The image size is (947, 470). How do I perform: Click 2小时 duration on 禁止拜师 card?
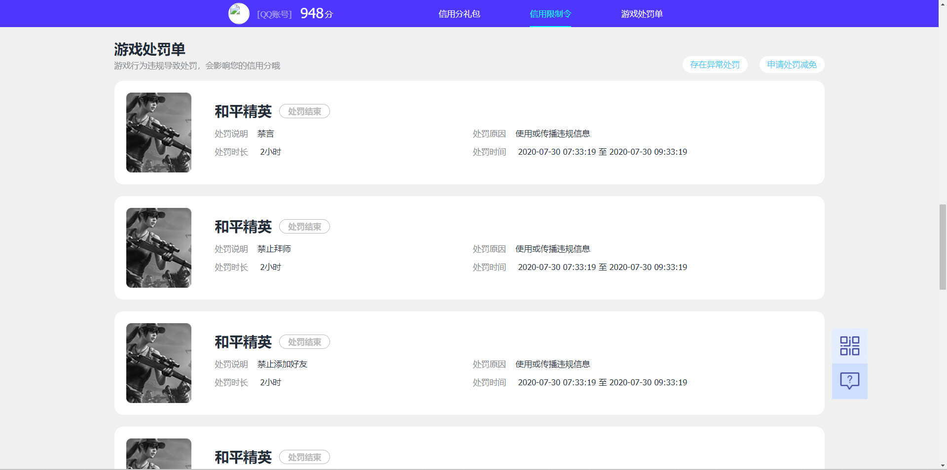coord(270,267)
